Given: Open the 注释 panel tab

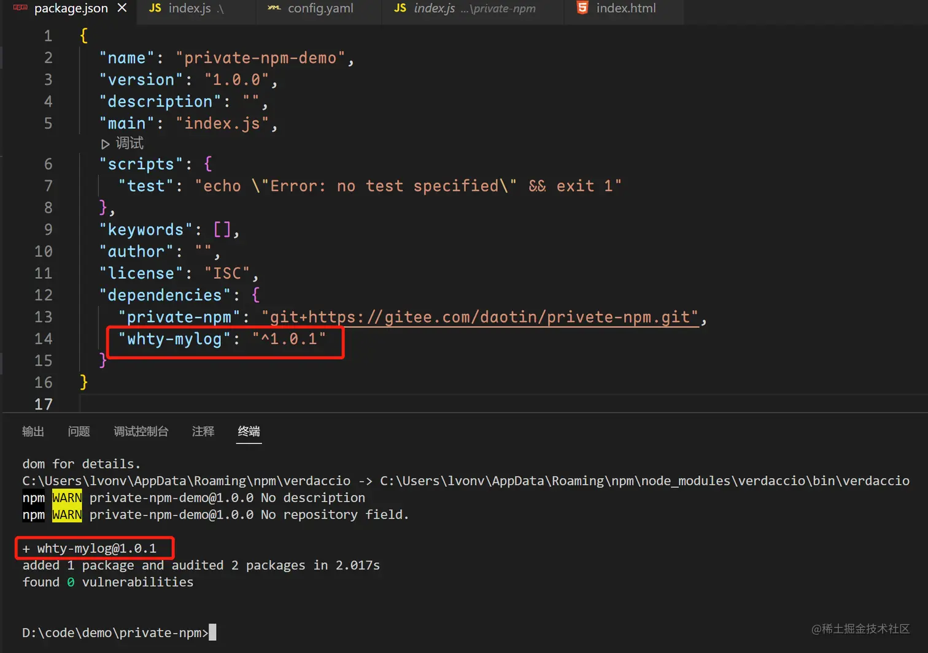Looking at the screenshot, I should pyautogui.click(x=203, y=432).
